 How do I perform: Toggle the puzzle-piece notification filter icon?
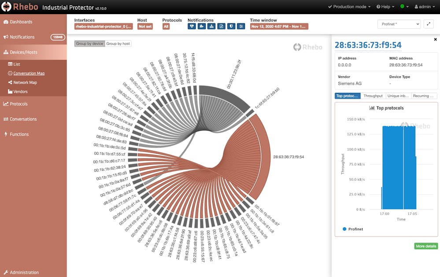pyautogui.click(x=202, y=26)
